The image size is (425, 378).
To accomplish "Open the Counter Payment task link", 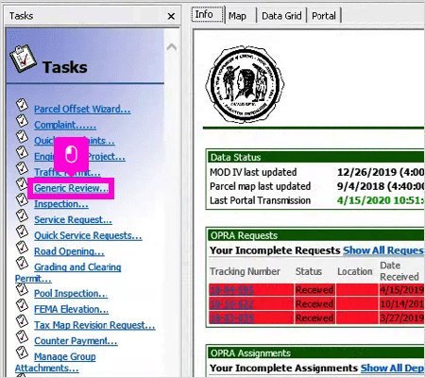I will pos(76,341).
